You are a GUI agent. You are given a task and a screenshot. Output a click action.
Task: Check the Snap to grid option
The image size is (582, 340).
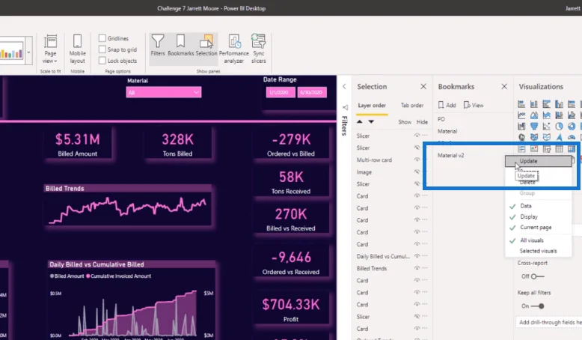point(102,49)
